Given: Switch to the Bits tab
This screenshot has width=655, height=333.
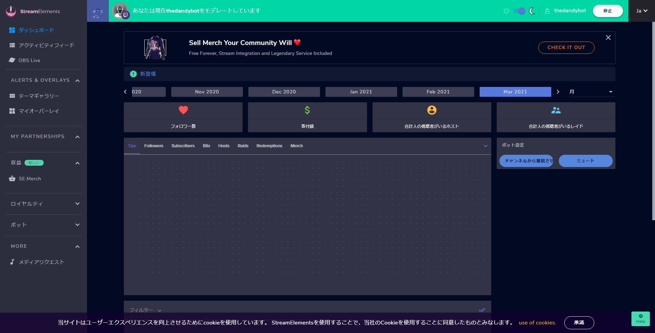Looking at the screenshot, I should click(206, 146).
